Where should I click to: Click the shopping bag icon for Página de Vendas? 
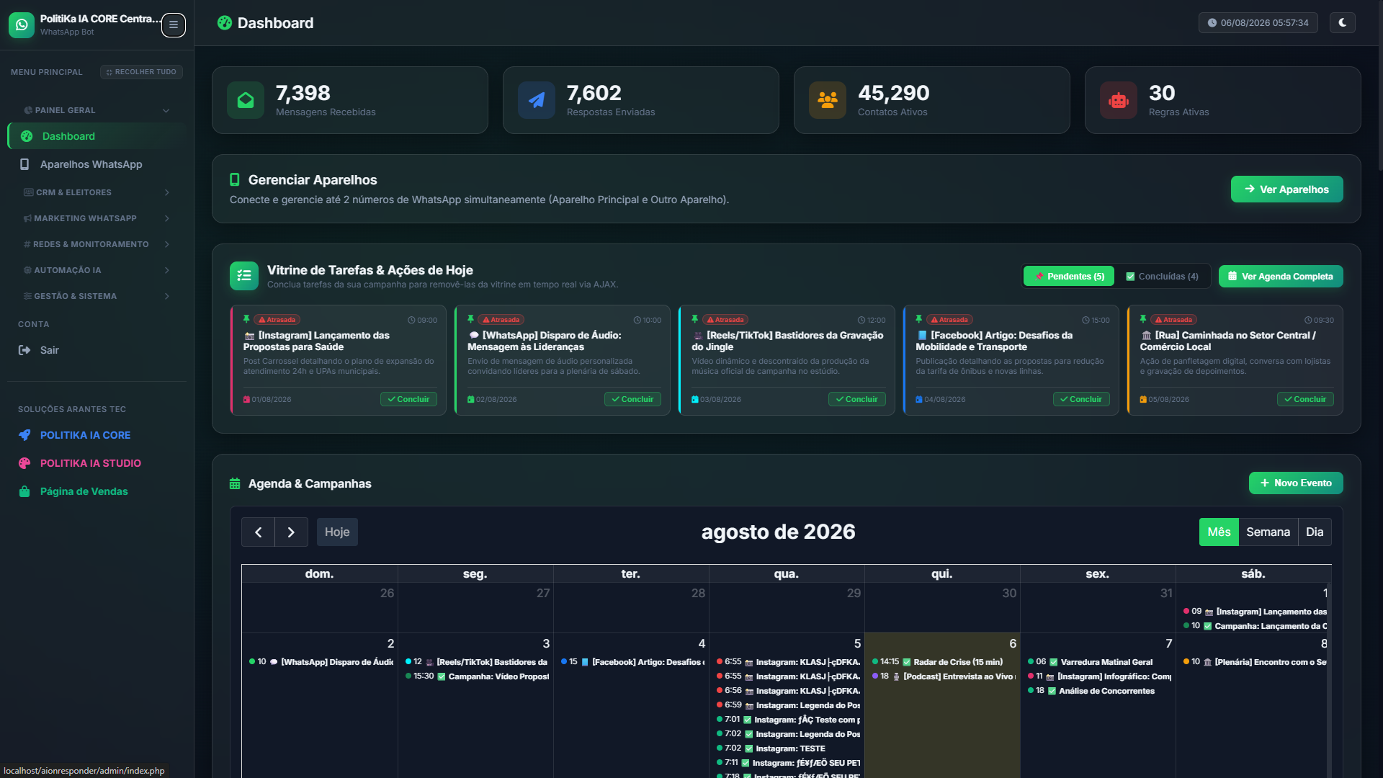[x=24, y=491]
